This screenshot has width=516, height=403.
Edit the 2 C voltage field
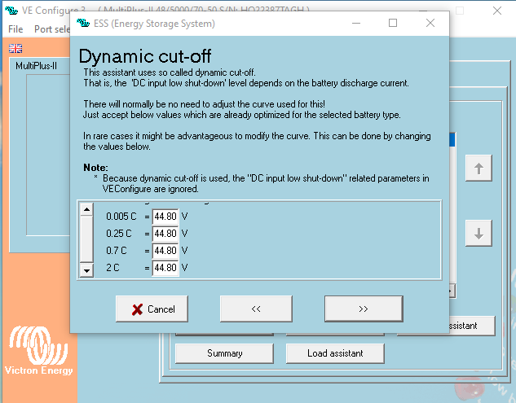pos(165,268)
